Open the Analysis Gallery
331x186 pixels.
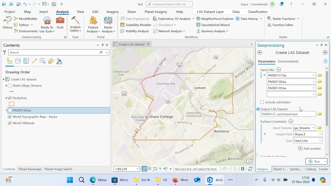tap(75, 25)
